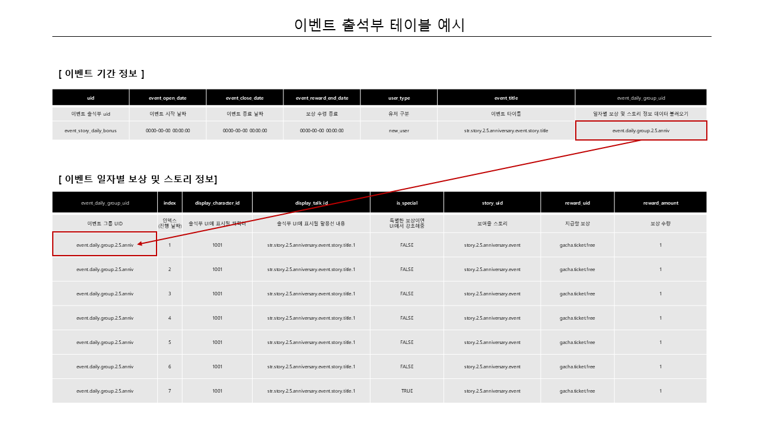Select the new_user value cell

[x=399, y=130]
